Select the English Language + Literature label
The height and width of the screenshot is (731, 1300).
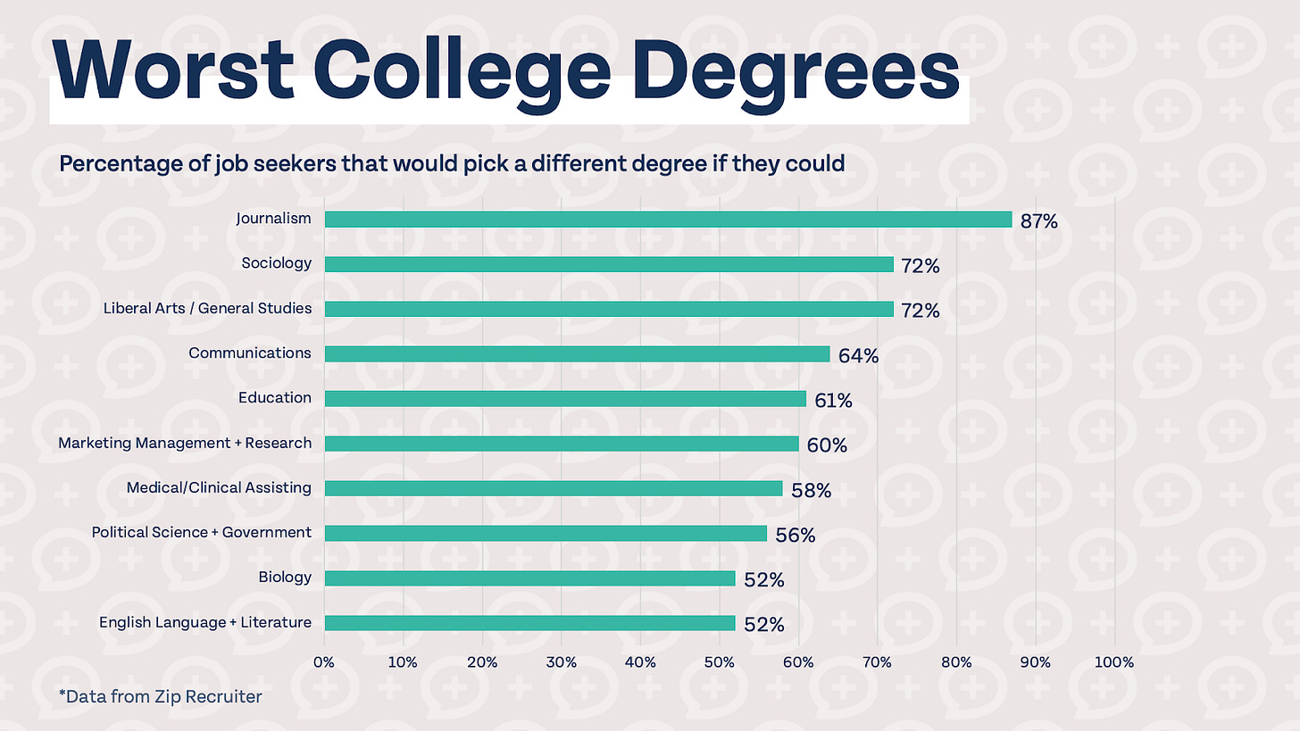(205, 622)
